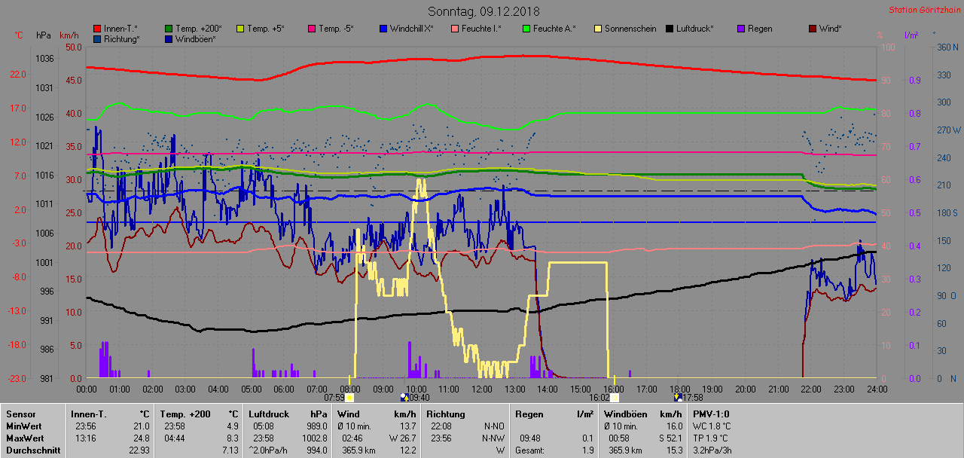The height and width of the screenshot is (458, 964).
Task: Click the 24:00 time axis label
Action: click(877, 389)
